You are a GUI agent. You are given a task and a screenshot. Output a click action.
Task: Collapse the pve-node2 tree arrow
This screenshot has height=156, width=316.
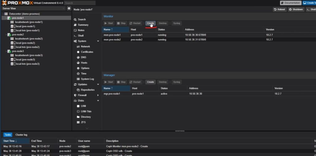point(6,35)
